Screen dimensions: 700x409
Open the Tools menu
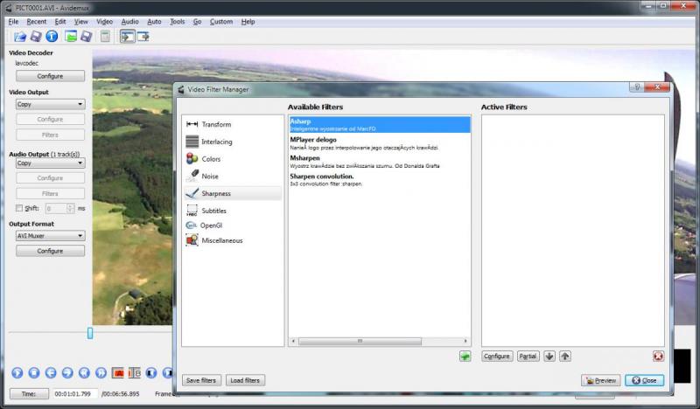pos(178,21)
